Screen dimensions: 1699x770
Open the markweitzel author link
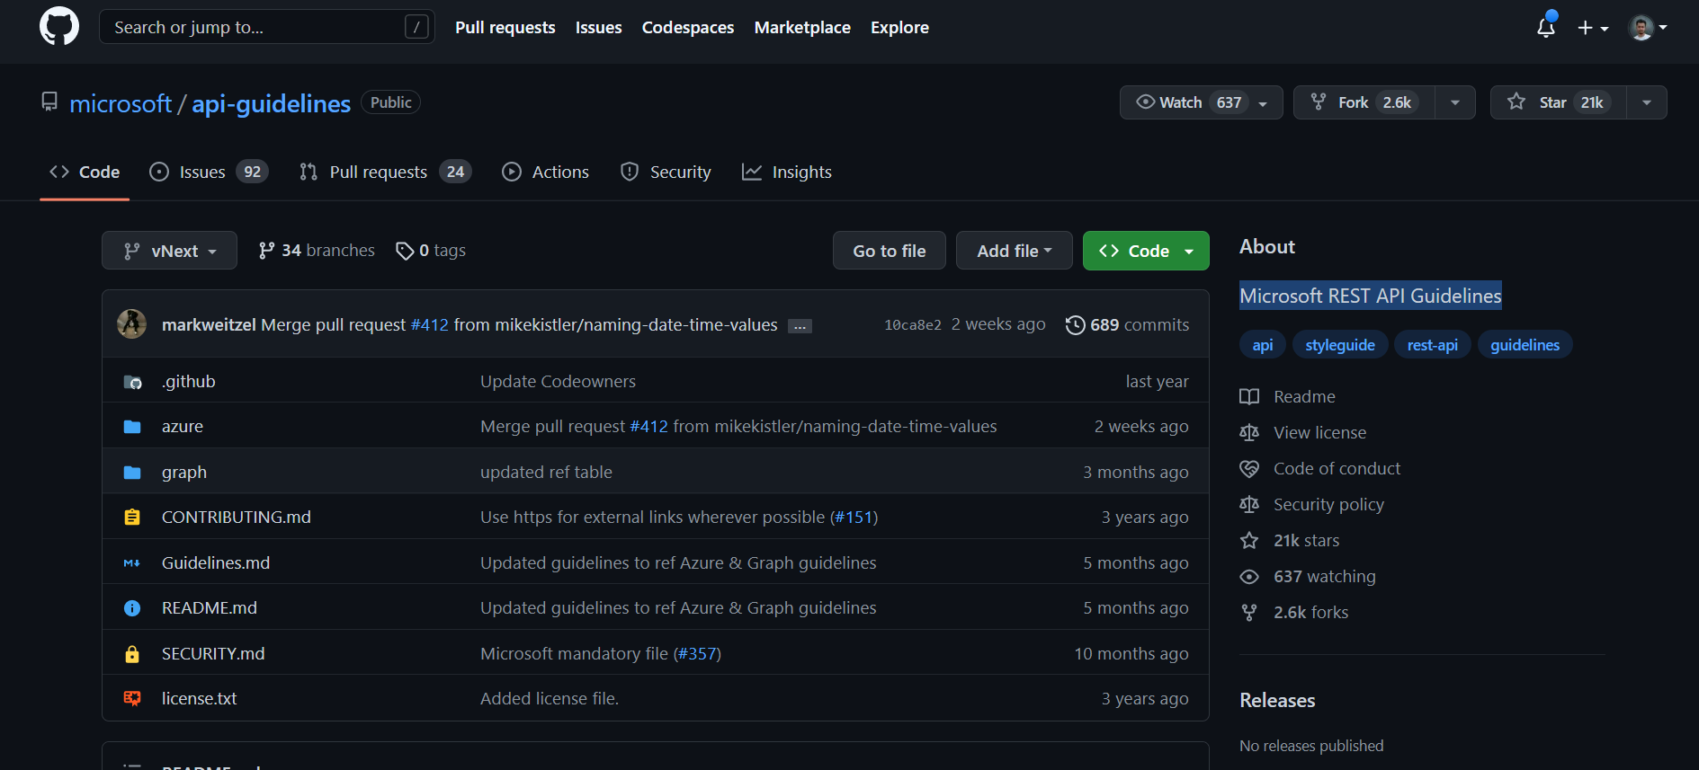(209, 324)
